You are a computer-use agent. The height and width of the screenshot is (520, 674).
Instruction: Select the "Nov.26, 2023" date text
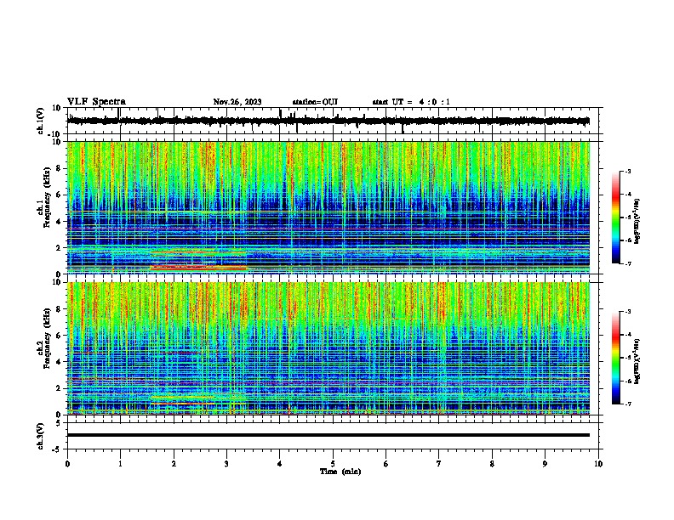pos(237,102)
